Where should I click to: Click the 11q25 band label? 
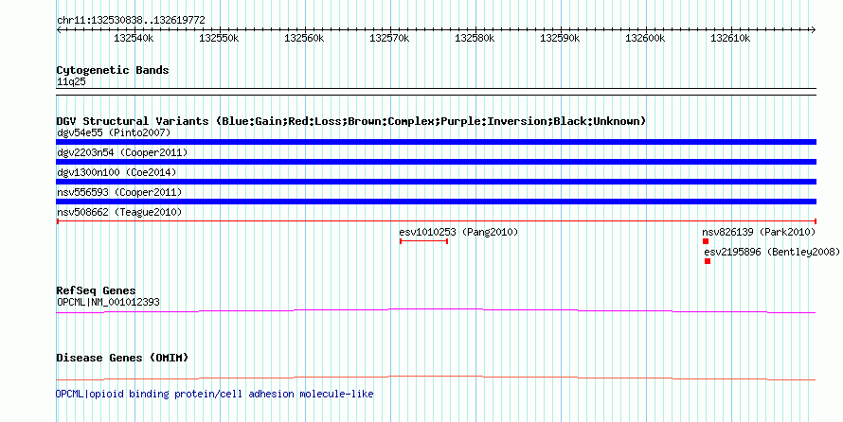coord(71,82)
